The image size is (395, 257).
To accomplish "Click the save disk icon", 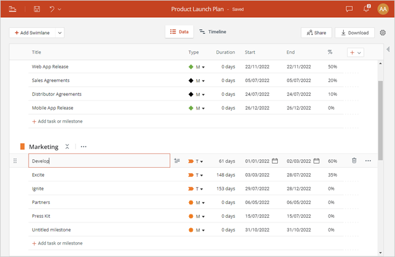I will (x=37, y=10).
